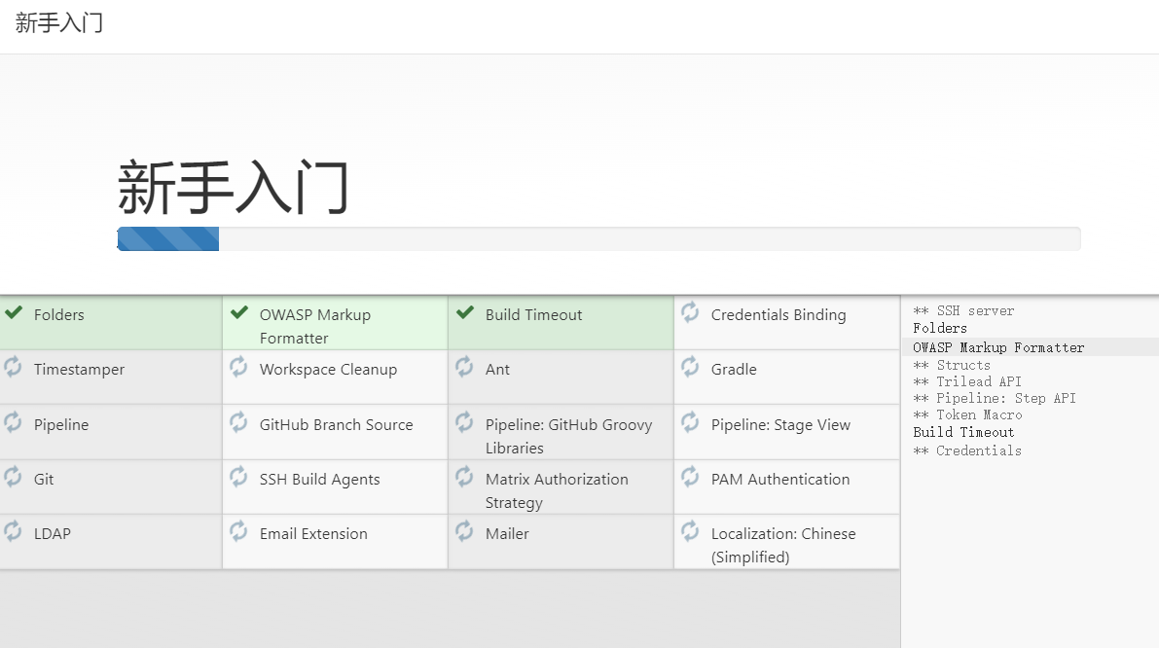Click the sync icon next to Ant
1159x648 pixels.
pos(465,367)
